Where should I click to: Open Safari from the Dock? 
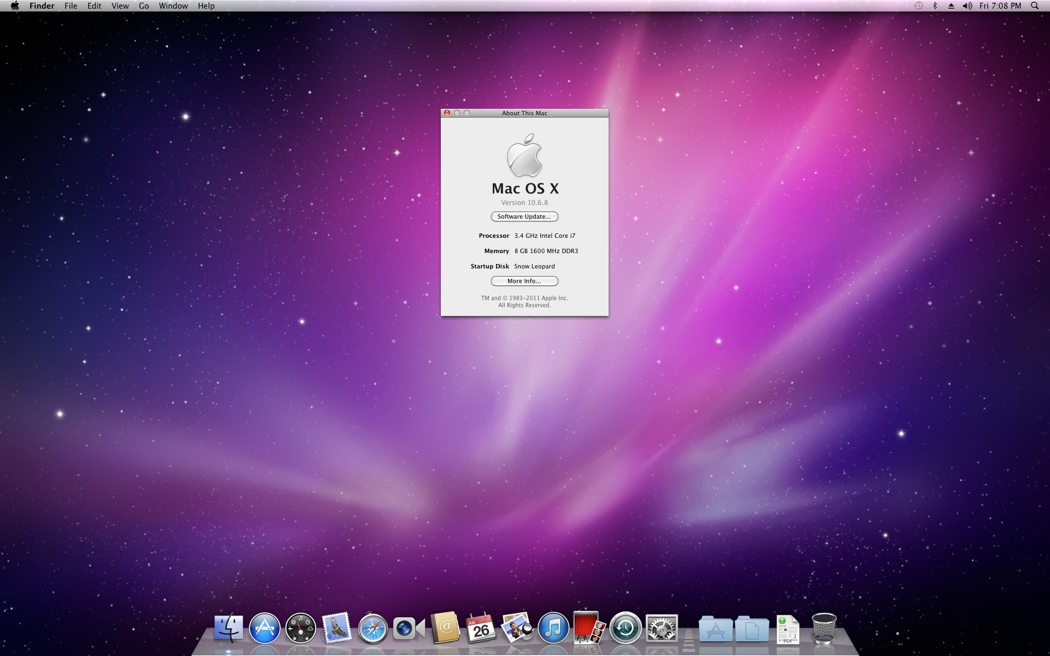pos(372,629)
